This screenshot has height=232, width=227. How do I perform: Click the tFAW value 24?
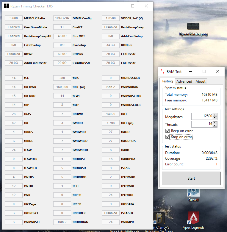(14, 150)
